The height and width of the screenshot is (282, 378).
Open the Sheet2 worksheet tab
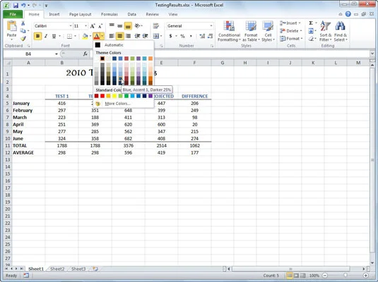[x=57, y=269]
